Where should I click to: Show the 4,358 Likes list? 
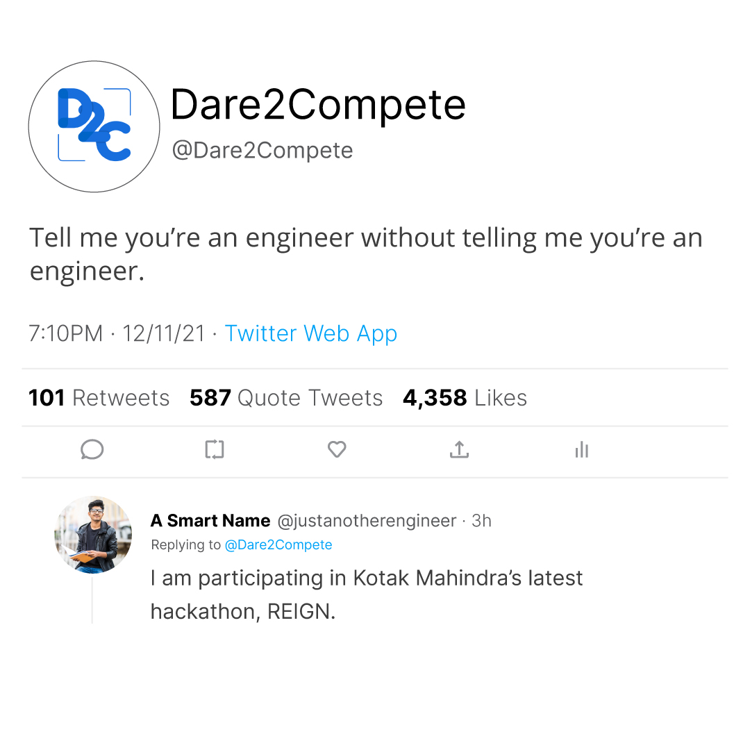[x=465, y=398]
